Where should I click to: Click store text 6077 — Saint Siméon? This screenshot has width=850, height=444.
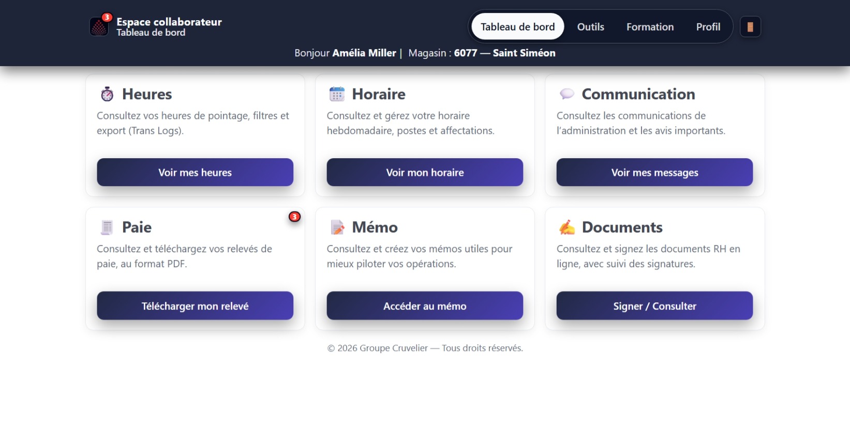[505, 53]
